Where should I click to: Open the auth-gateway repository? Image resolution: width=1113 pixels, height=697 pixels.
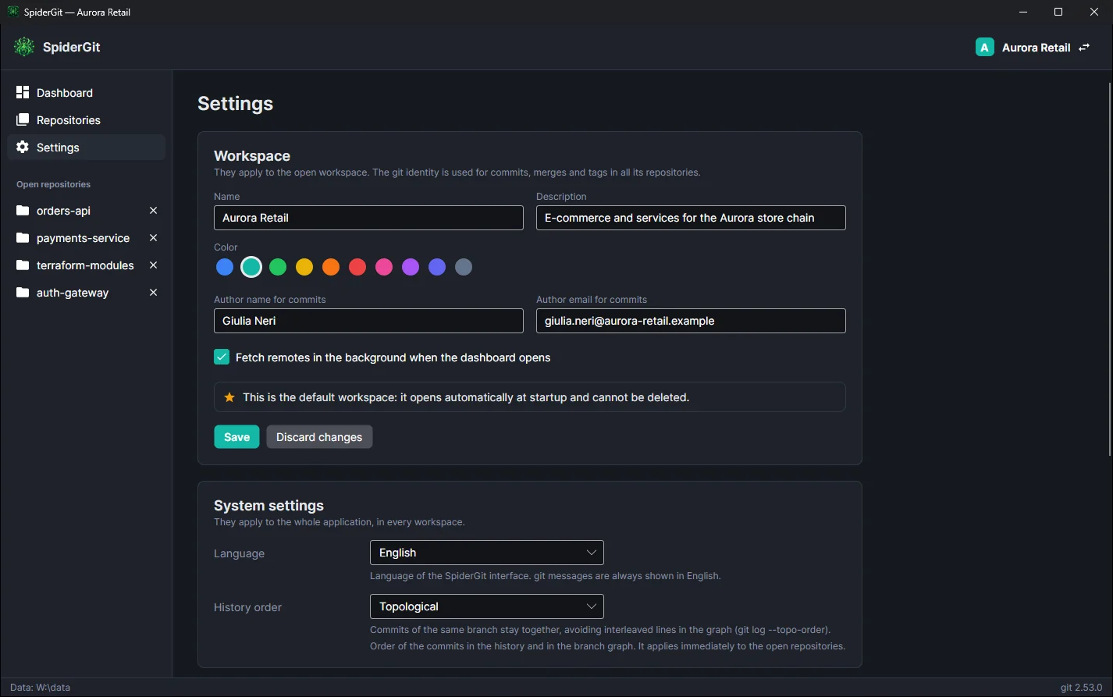[73, 293]
